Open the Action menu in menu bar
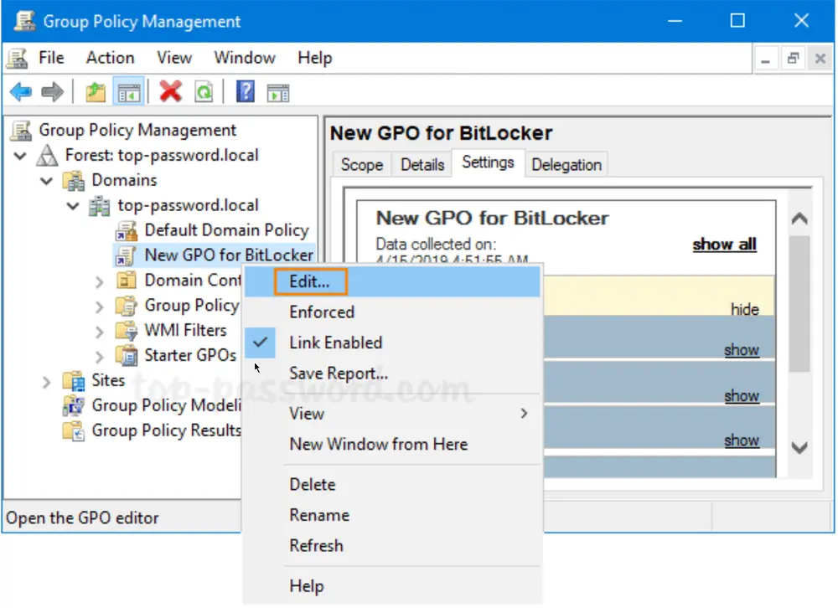This screenshot has height=608, width=838. point(110,58)
